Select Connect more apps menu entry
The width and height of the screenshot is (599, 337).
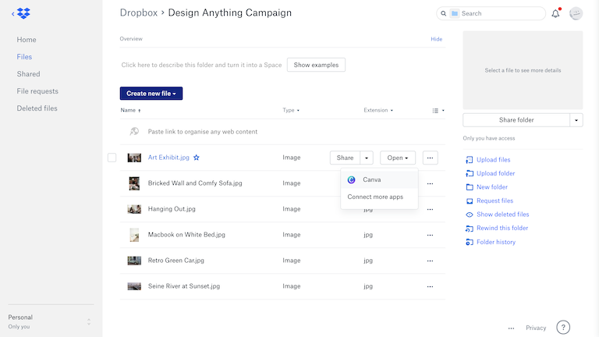(375, 197)
